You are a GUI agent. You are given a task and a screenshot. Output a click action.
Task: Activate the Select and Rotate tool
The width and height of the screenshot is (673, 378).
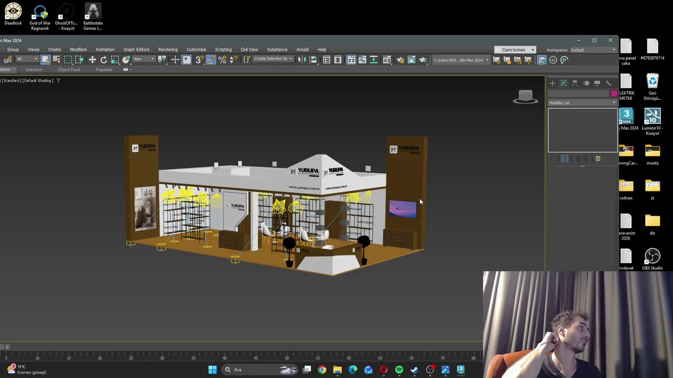(104, 60)
